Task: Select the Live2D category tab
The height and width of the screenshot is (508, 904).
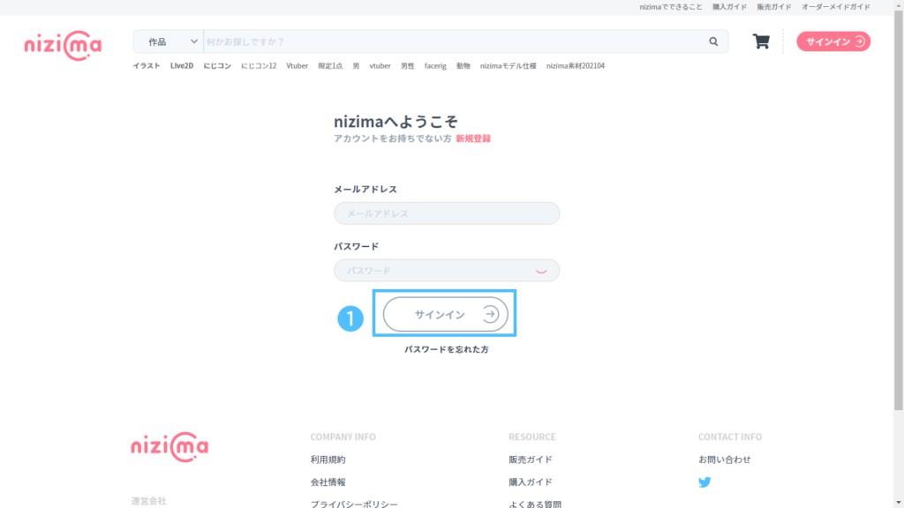Action: click(180, 65)
